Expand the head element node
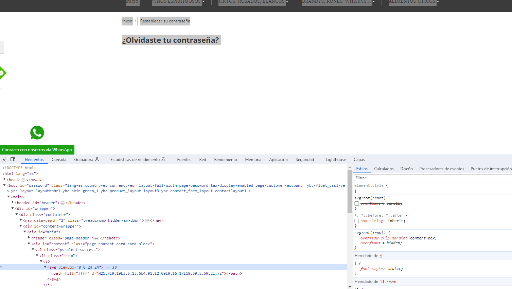512x289 pixels. [x=4, y=179]
